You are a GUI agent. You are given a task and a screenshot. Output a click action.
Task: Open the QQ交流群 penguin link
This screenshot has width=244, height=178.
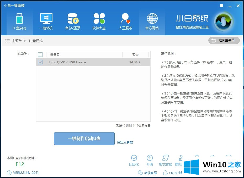[173, 173]
